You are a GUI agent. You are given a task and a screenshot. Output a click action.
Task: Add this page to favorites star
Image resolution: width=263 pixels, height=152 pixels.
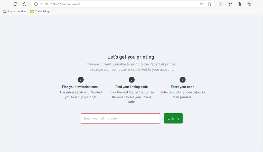(x=210, y=4)
